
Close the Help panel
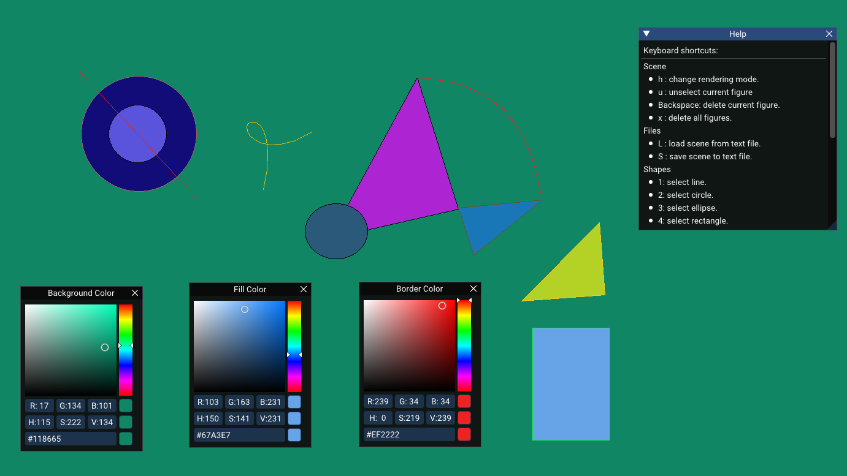point(829,34)
